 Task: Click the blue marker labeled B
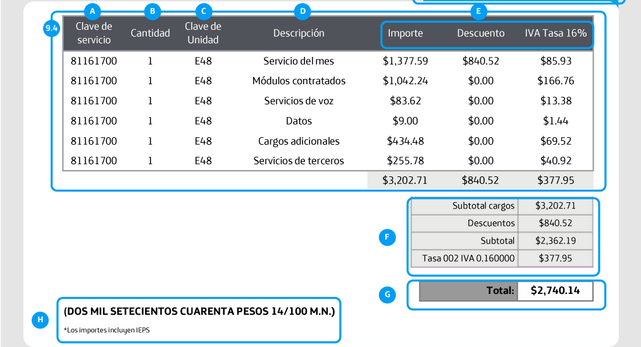tap(151, 11)
